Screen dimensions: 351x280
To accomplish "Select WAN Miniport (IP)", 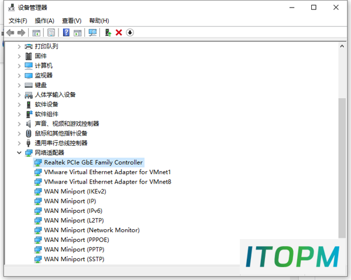I will tap(70, 201).
